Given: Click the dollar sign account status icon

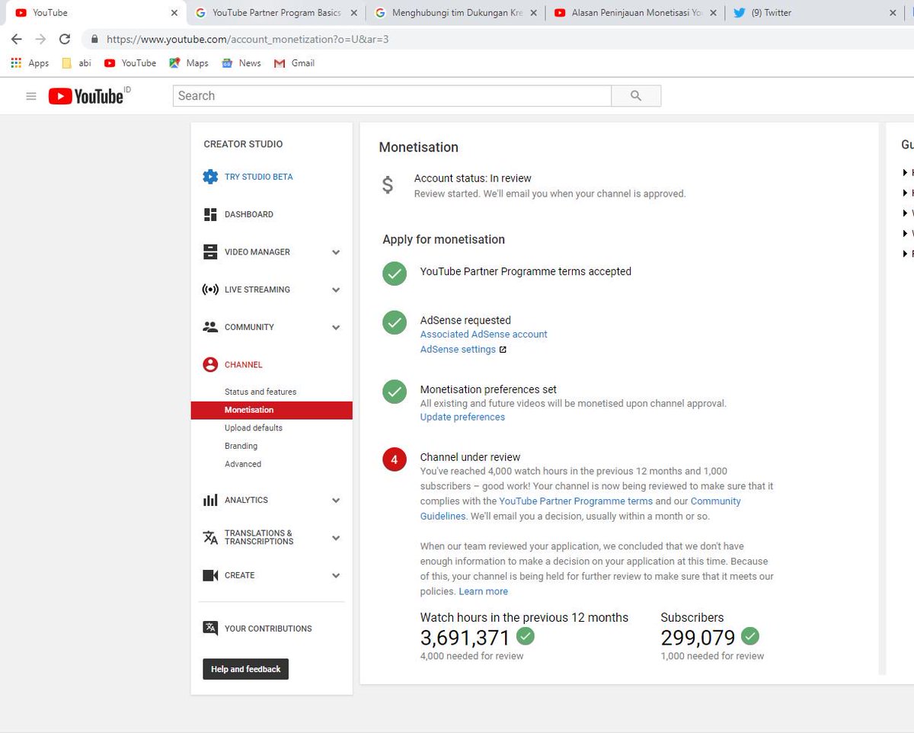Looking at the screenshot, I should [388, 184].
